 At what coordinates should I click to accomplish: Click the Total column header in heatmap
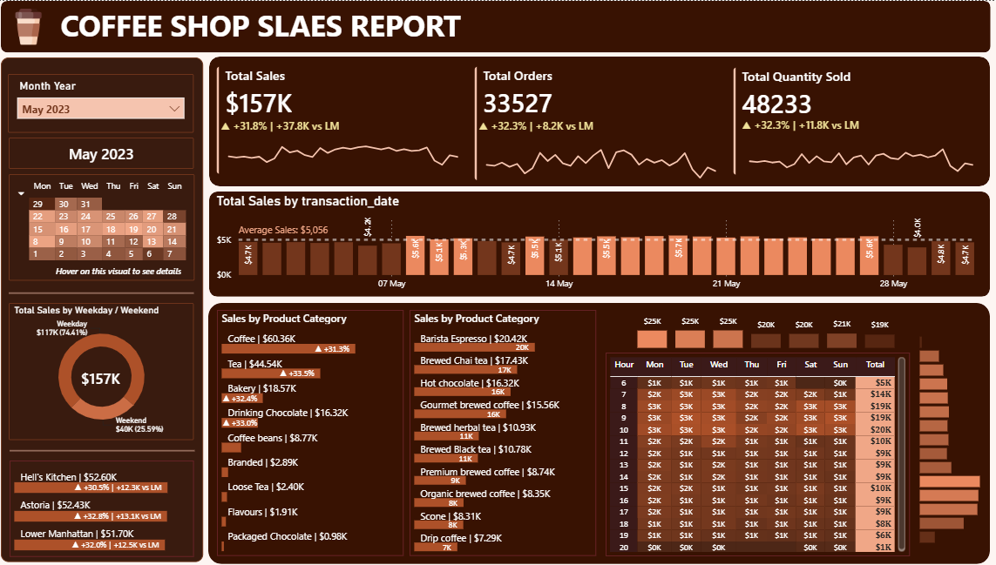point(875,365)
